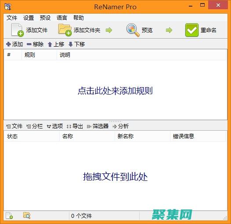
Task: Open the 设置 menu
Action: [29, 18]
